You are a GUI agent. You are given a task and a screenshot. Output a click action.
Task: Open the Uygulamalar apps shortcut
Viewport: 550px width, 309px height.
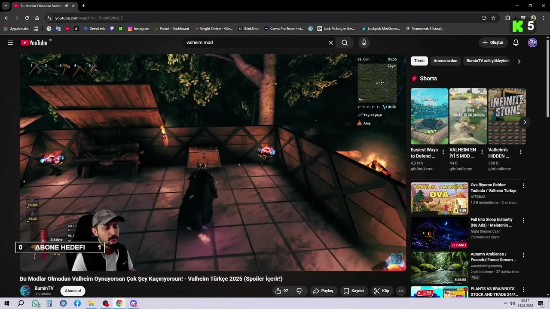pos(16,29)
